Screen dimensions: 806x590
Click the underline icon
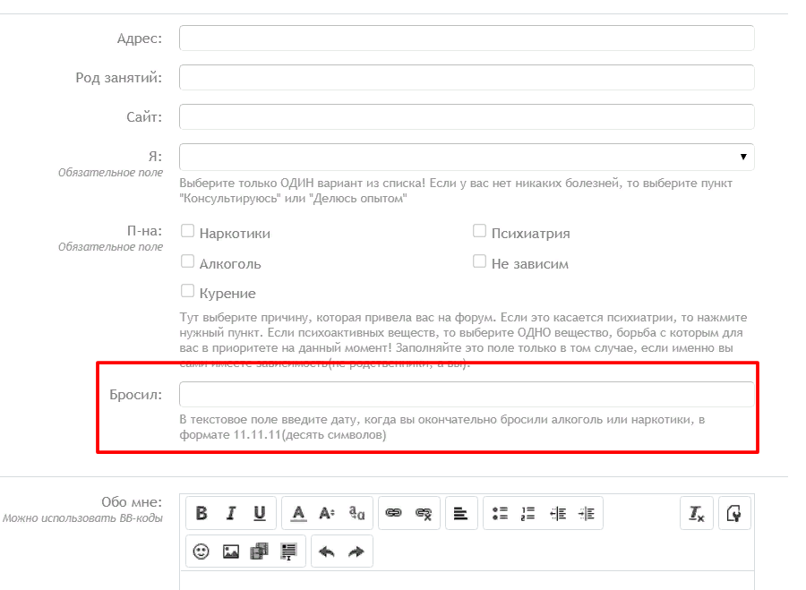pyautogui.click(x=259, y=513)
